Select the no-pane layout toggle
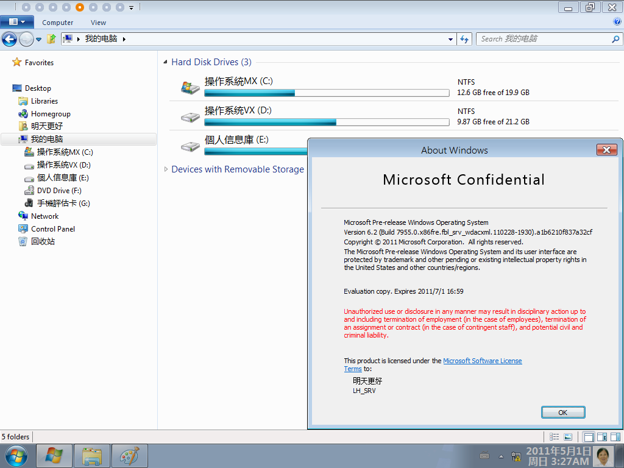Viewport: 624px width, 468px height. pos(589,437)
